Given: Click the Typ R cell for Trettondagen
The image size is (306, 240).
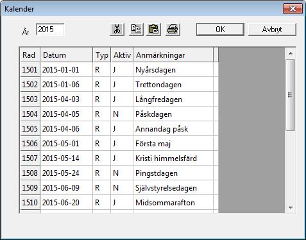Looking at the screenshot, I should pos(102,85).
